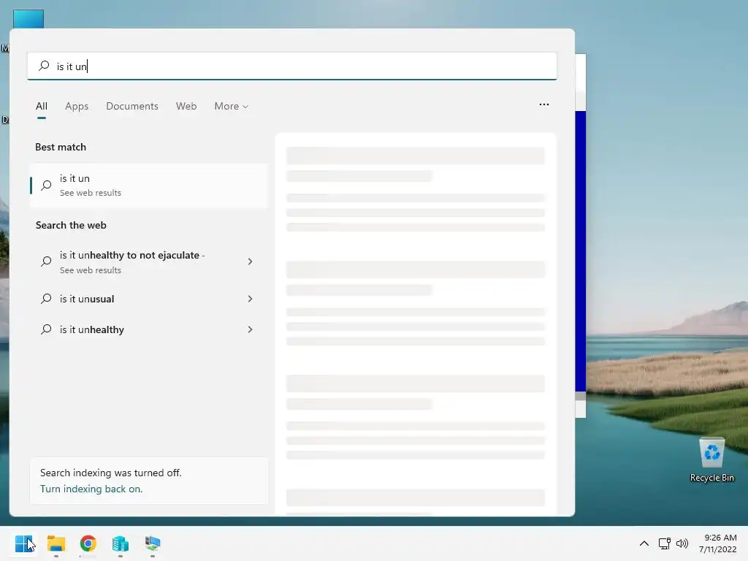This screenshot has height=561, width=748.
Task: Open best match 'is it un' result
Action: [x=148, y=185]
